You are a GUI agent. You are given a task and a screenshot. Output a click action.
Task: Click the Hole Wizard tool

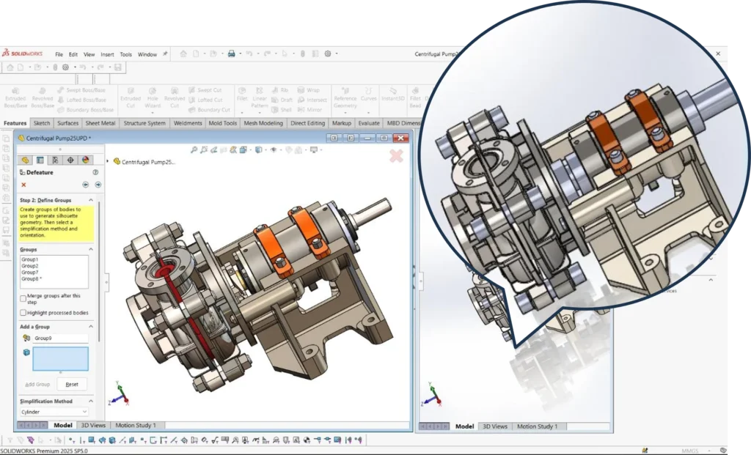click(x=153, y=97)
